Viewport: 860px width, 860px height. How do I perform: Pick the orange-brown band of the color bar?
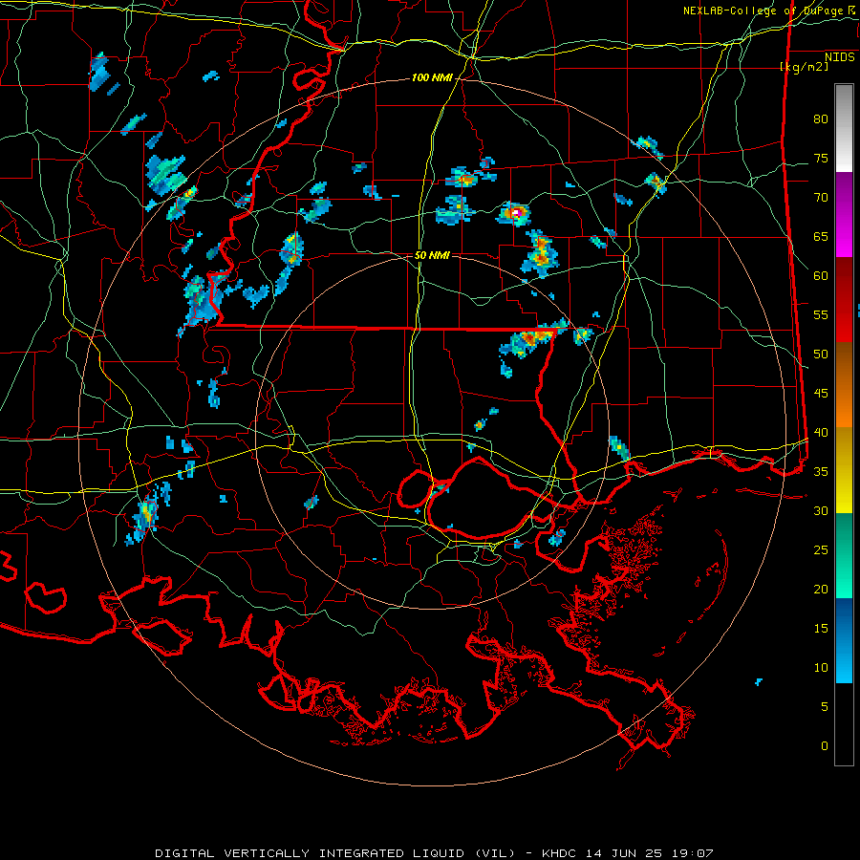coord(844,386)
